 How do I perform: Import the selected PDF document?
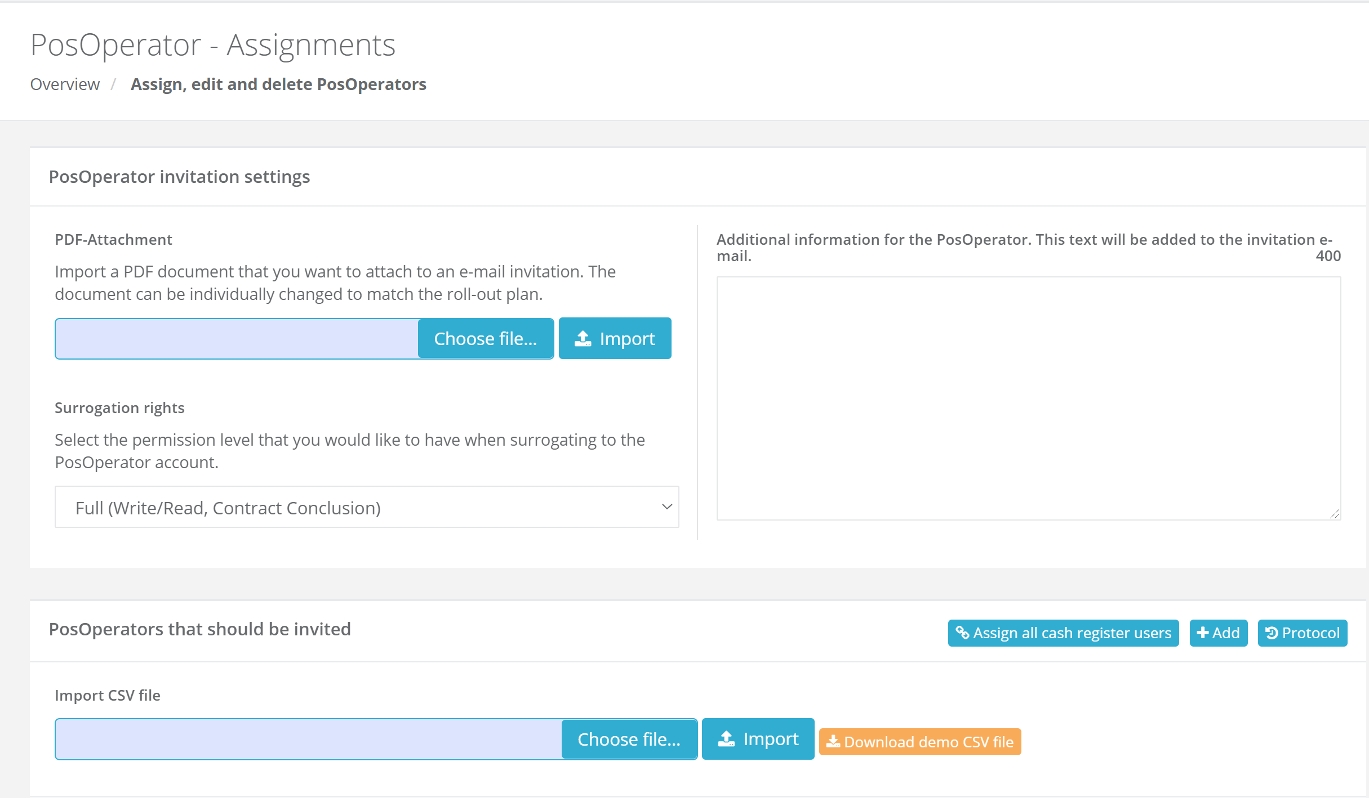tap(615, 338)
